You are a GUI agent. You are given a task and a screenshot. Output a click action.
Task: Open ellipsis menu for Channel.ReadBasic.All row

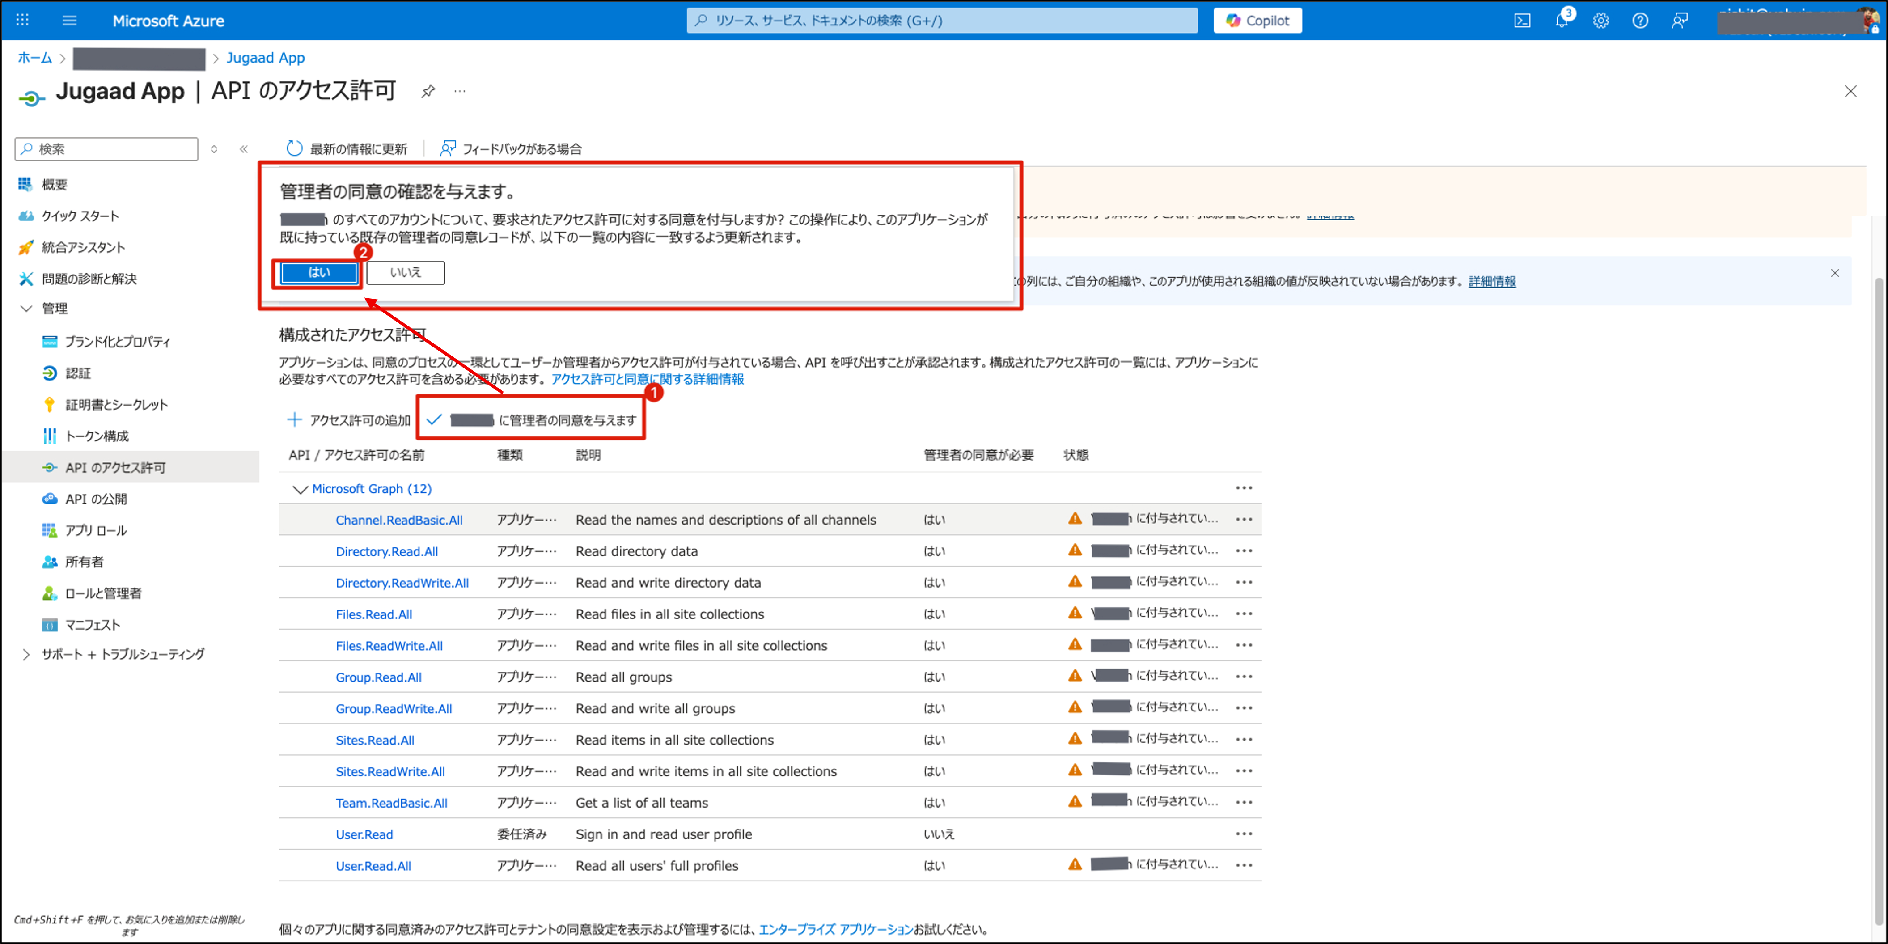1244,520
